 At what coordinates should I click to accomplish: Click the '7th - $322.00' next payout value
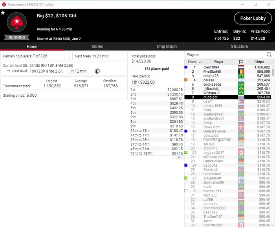click(x=143, y=82)
